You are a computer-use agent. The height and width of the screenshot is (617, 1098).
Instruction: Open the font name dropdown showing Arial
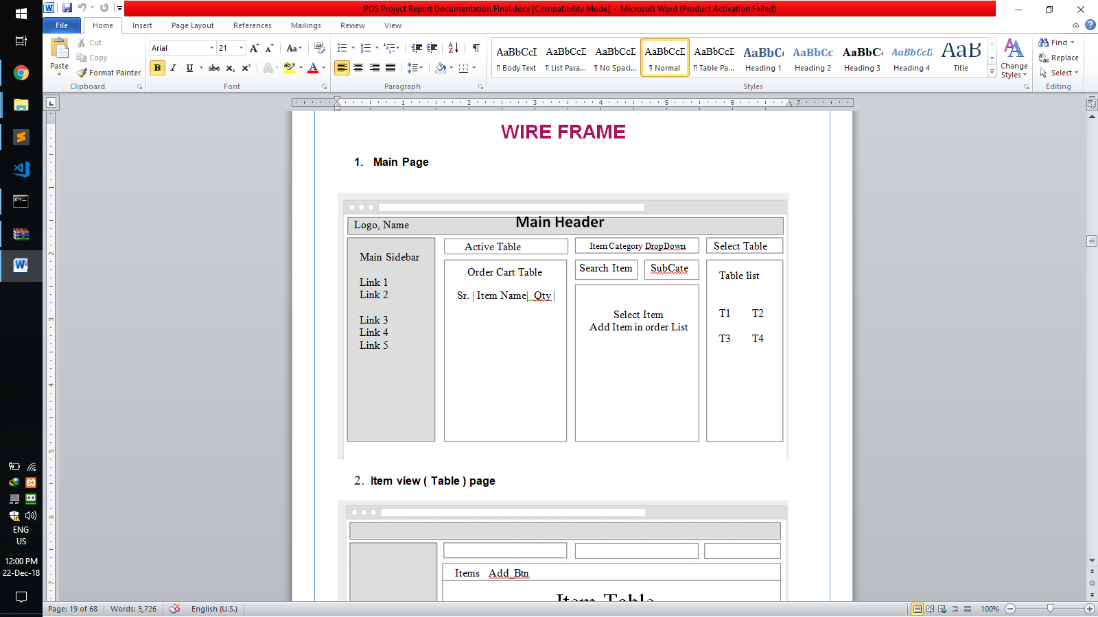click(x=211, y=48)
